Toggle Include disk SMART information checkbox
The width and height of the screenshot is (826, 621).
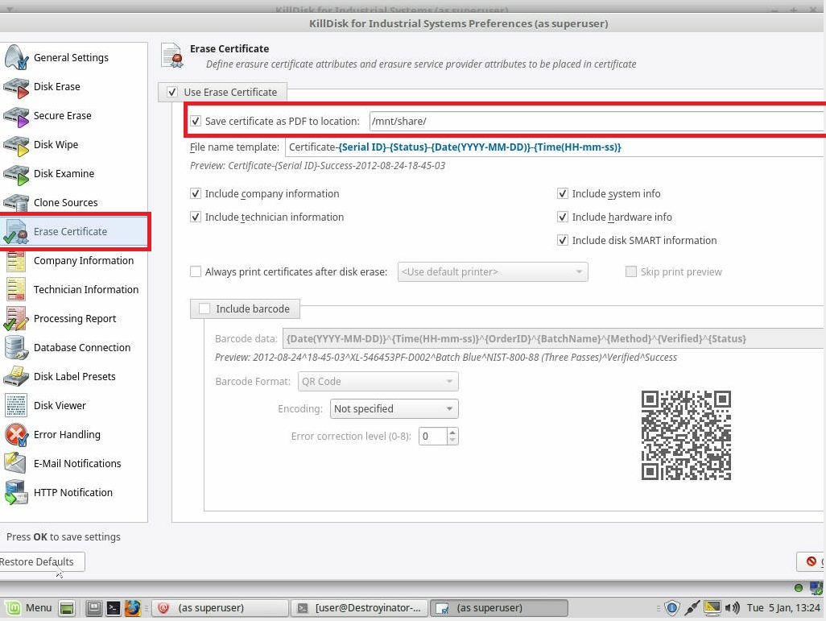coord(563,240)
